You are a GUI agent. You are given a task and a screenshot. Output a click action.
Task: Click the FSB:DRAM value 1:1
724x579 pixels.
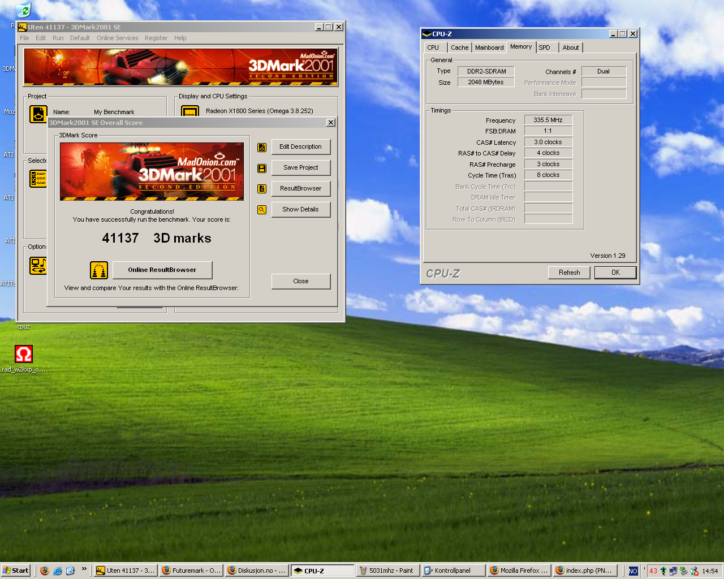548,131
